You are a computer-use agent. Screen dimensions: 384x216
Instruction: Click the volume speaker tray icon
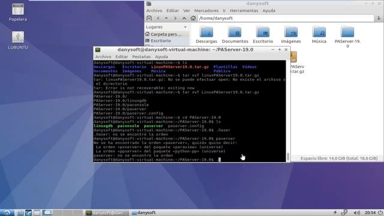coord(356,212)
